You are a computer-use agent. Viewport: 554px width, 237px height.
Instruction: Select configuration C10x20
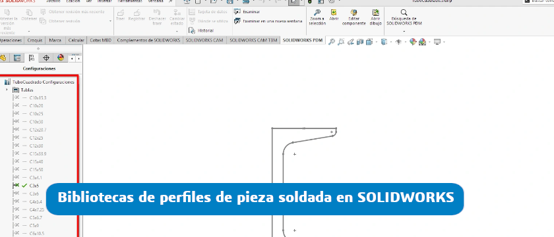pos(36,106)
